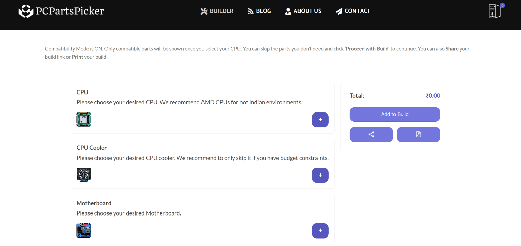Open the PC tower cart icon
The image size is (521, 246).
(495, 11)
